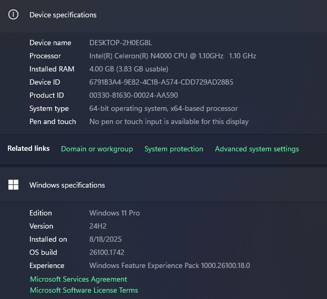Screen dimensions: 327x299
Task: Select the version value 24H2
Action: 98,226
